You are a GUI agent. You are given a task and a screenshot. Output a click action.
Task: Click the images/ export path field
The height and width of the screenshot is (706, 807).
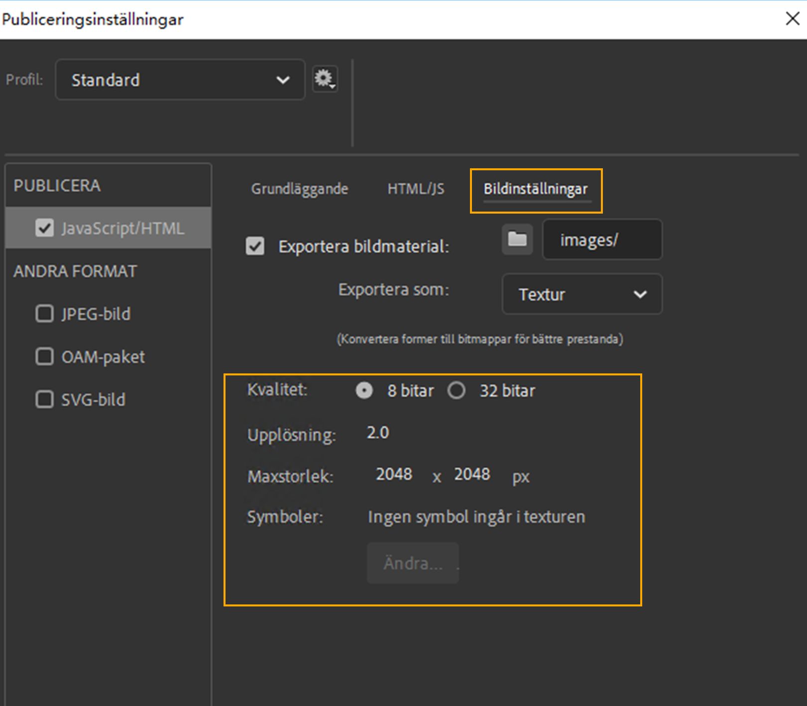coord(602,239)
